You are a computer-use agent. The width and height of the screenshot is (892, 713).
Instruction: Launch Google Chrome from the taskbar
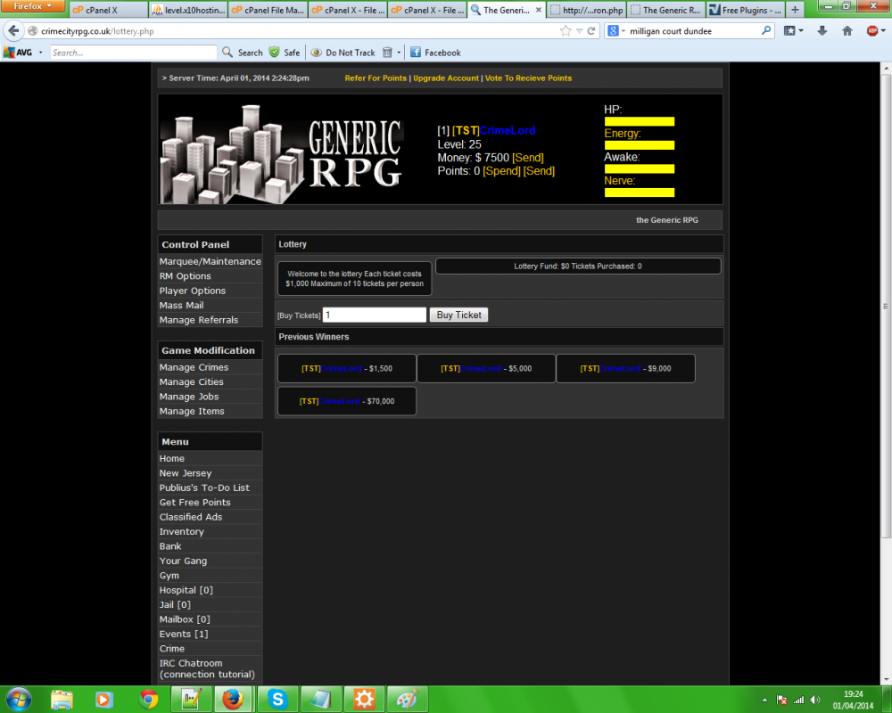click(x=149, y=699)
